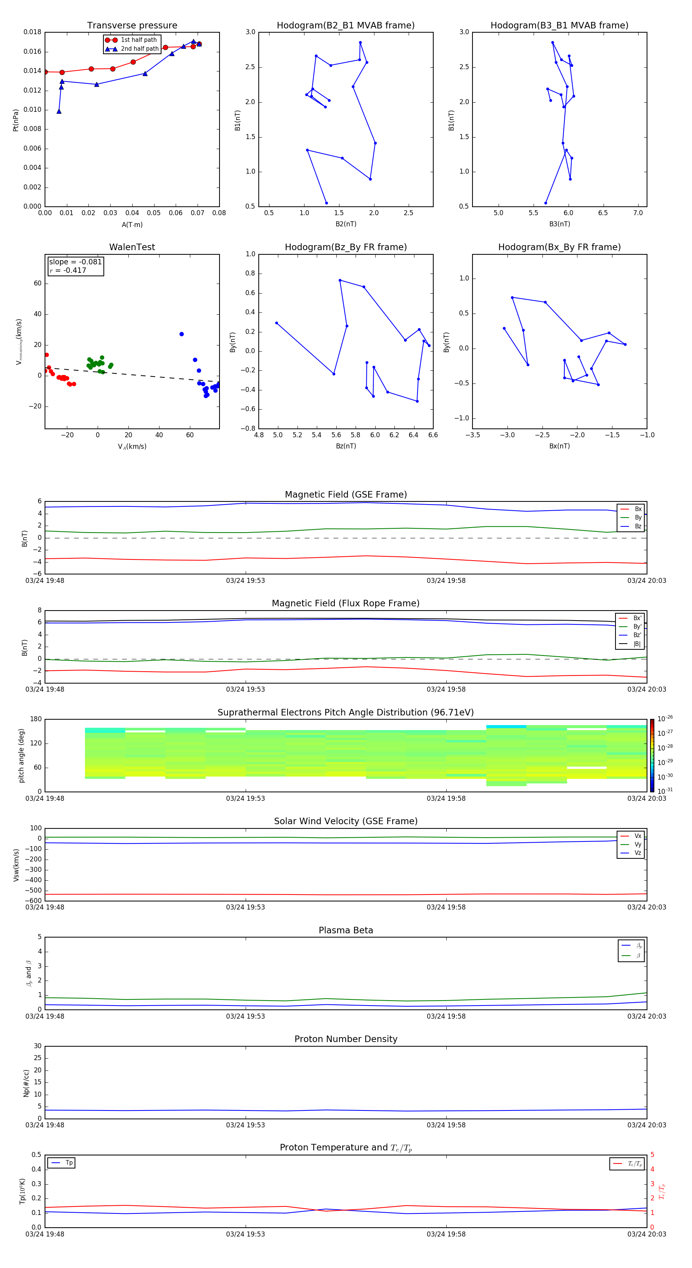Image resolution: width=692 pixels, height=1268 pixels.
Task: Click the 'Plasma Beta' plot title
Action: tap(346, 930)
